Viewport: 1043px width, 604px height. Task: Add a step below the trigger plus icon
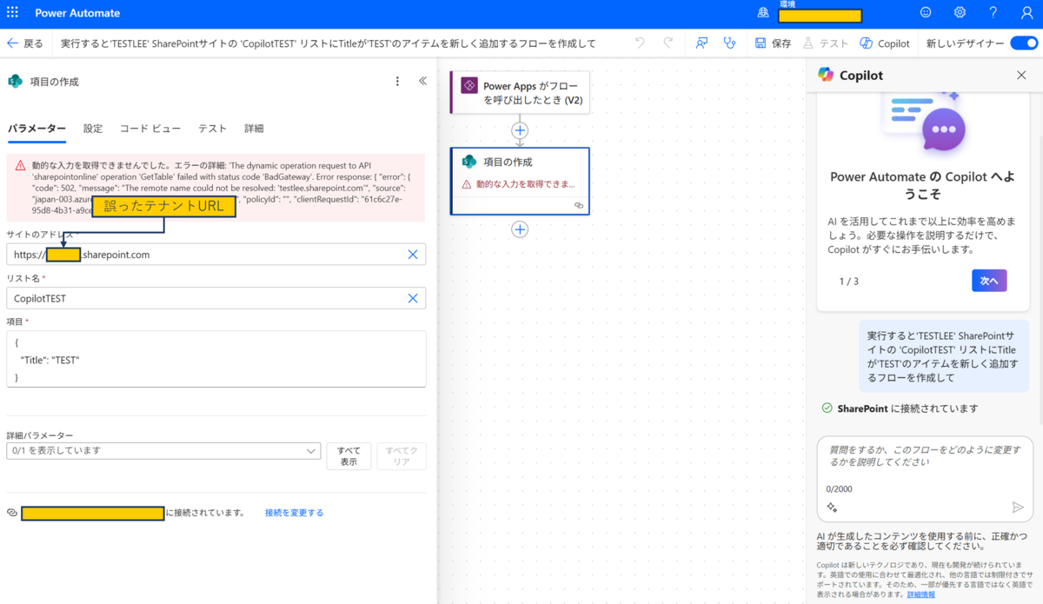click(520, 130)
